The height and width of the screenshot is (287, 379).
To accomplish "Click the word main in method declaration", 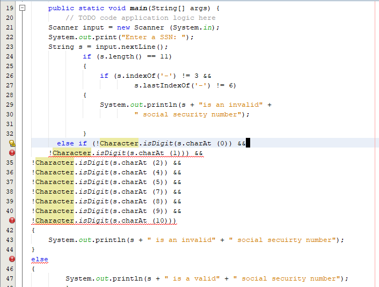I will click(x=139, y=8).
